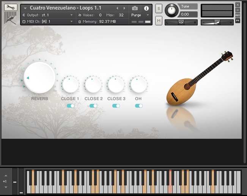Screen dimensions: 247x196
Task: Mute the instrument with M button
Action: [159, 20]
